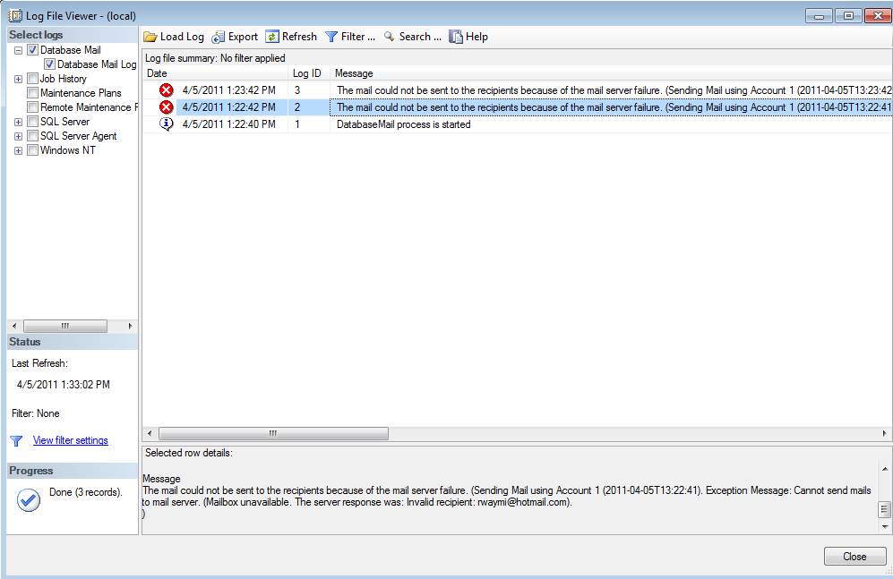Expand the SQL Server Agent tree node
This screenshot has width=893, height=579.
click(x=18, y=137)
